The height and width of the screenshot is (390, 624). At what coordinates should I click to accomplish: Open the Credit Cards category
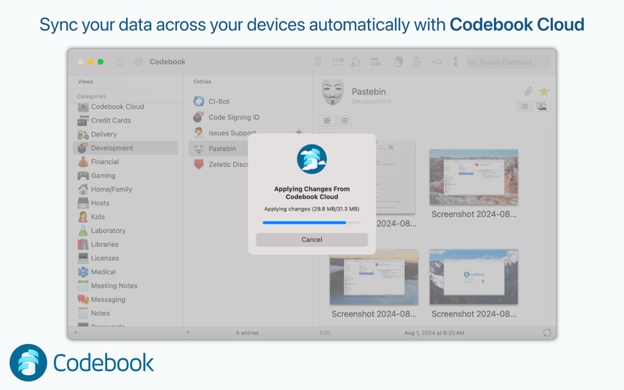point(125,120)
